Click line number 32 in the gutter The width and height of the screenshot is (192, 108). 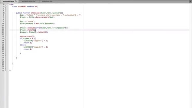(3, 70)
